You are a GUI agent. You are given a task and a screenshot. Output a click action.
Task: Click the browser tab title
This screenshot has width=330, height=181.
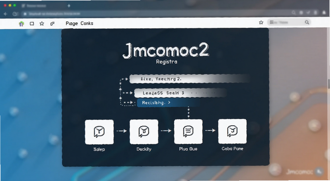click(36, 6)
